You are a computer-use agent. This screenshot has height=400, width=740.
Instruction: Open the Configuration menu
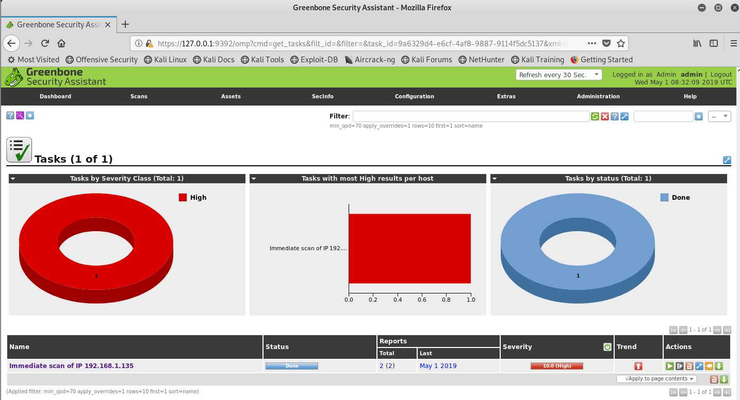click(x=415, y=96)
